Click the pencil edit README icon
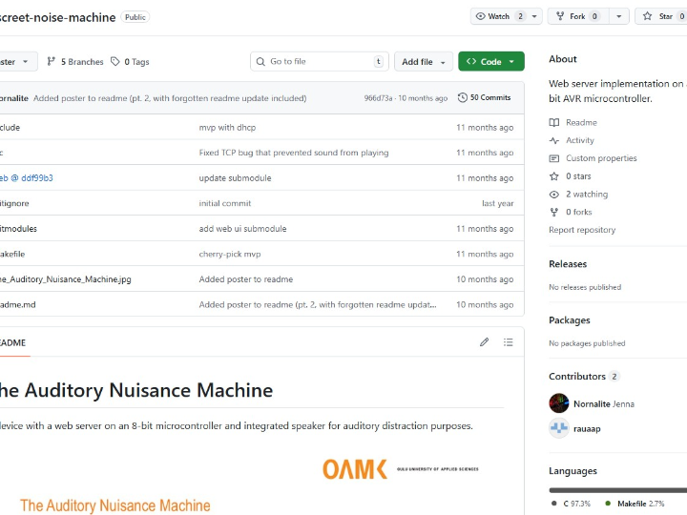 point(484,342)
